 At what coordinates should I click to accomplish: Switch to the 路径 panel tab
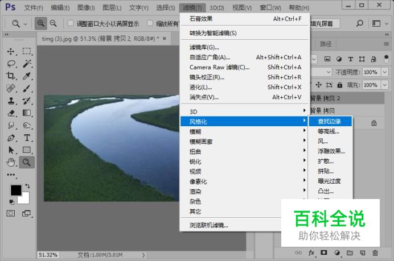click(326, 44)
